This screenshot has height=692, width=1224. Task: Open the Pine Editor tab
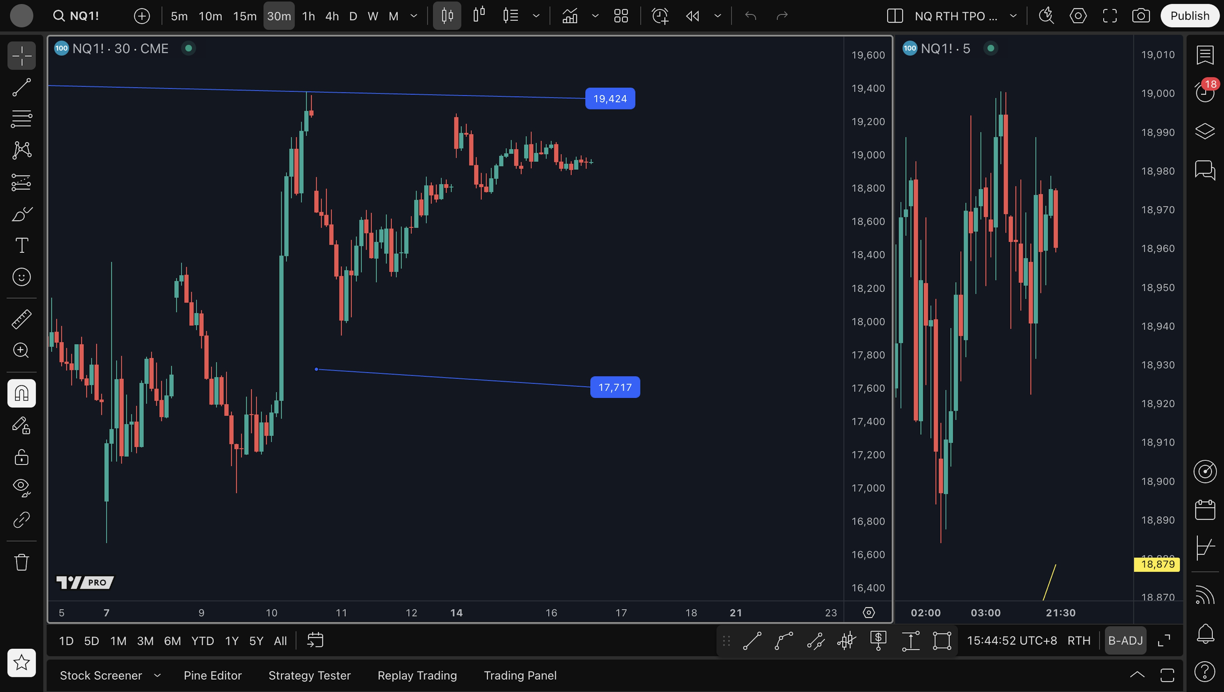213,675
